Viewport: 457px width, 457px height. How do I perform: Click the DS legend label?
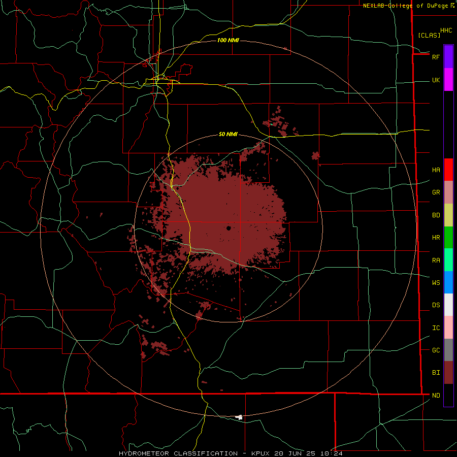[436, 305]
